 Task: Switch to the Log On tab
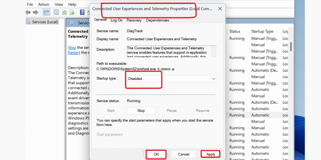117,20
